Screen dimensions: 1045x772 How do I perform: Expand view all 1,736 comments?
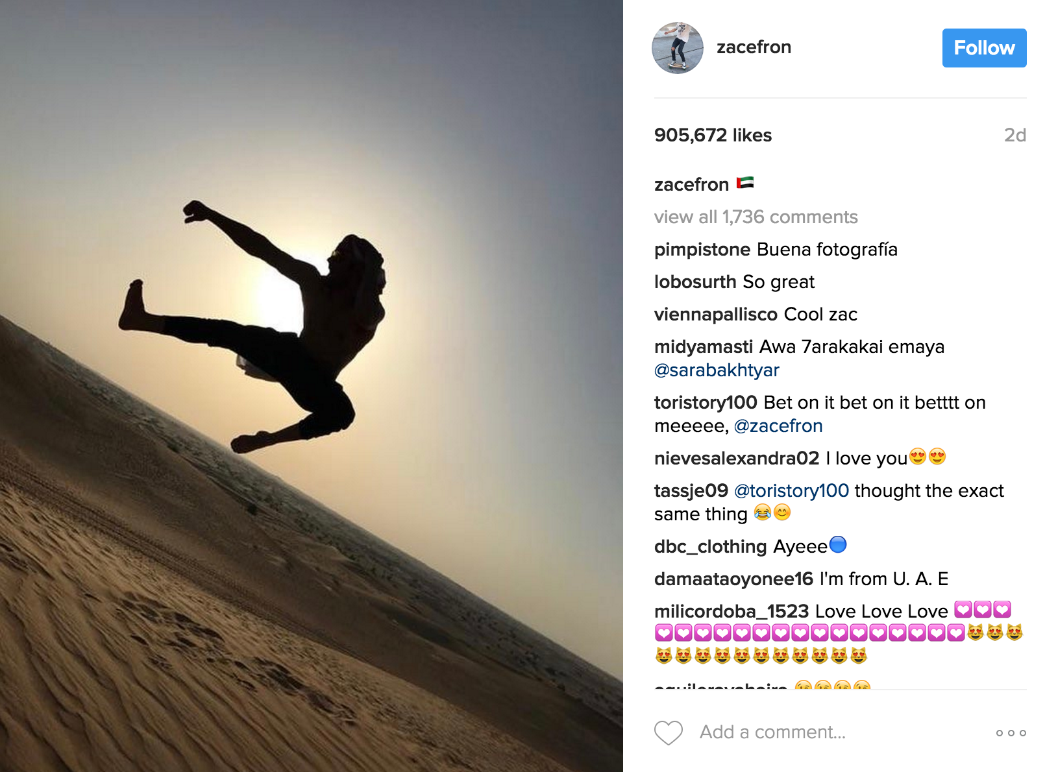pyautogui.click(x=756, y=217)
